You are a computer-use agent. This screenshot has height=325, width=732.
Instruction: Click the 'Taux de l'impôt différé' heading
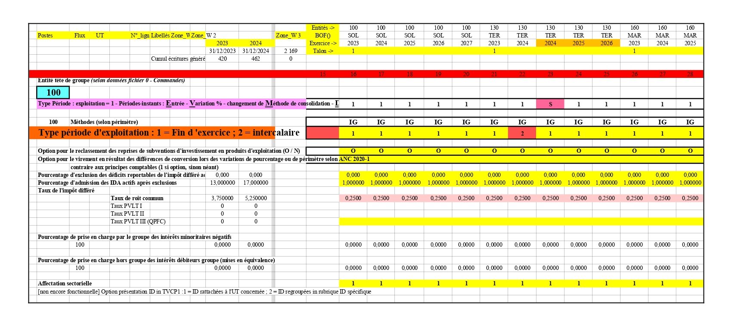coord(66,190)
